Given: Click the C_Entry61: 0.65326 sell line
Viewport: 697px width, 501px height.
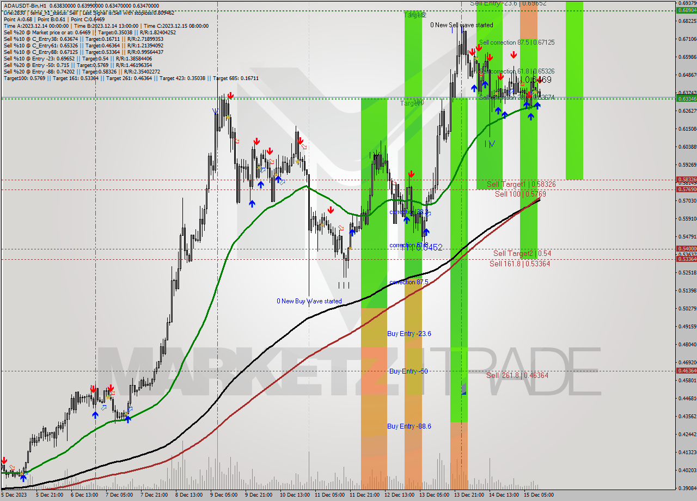Looking at the screenshot, I should coord(83,45).
